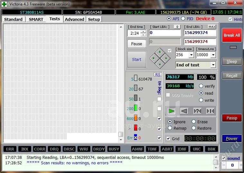Select the verify test mode
The width and height of the screenshot is (244, 173).
201,86
